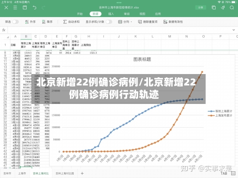Close the document with the X icon
Screen dimensions: 238x178
(6, 8)
